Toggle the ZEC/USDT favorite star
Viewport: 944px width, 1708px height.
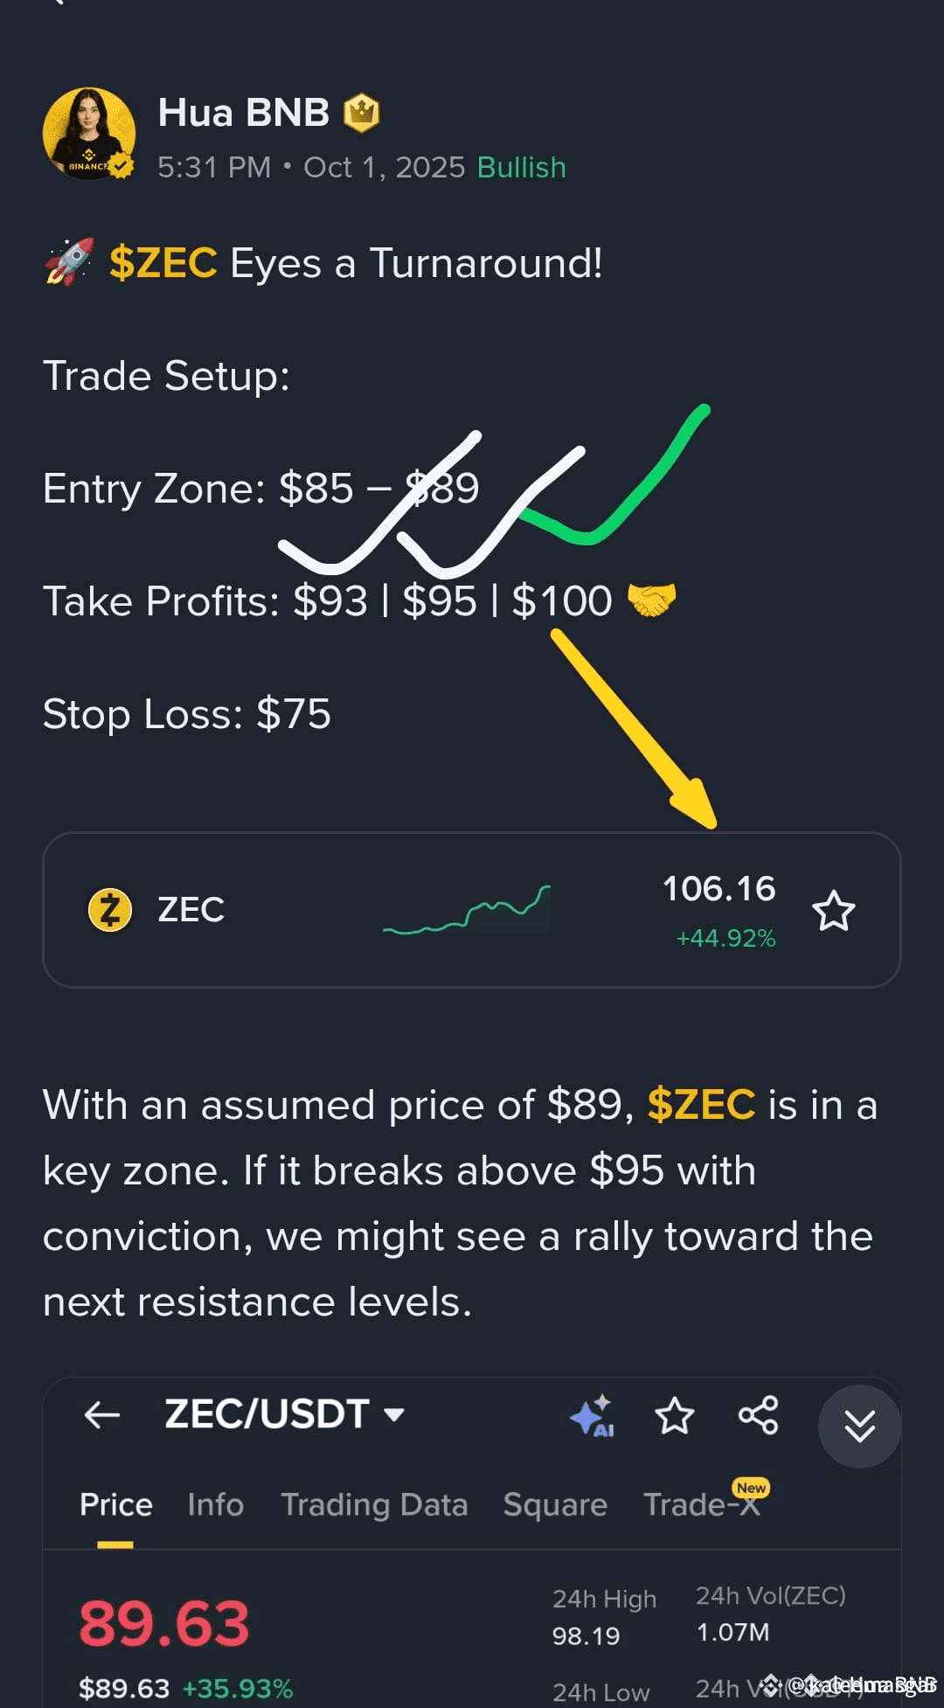coord(674,1416)
